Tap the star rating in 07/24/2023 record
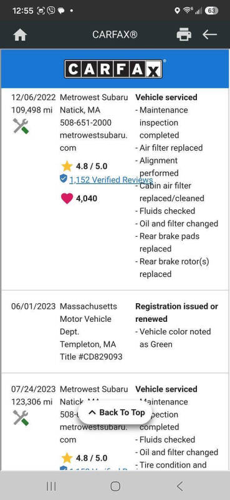The image size is (230, 500). pos(84,458)
